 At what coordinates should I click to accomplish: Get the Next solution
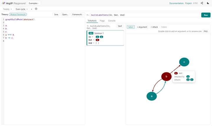point(120,26)
